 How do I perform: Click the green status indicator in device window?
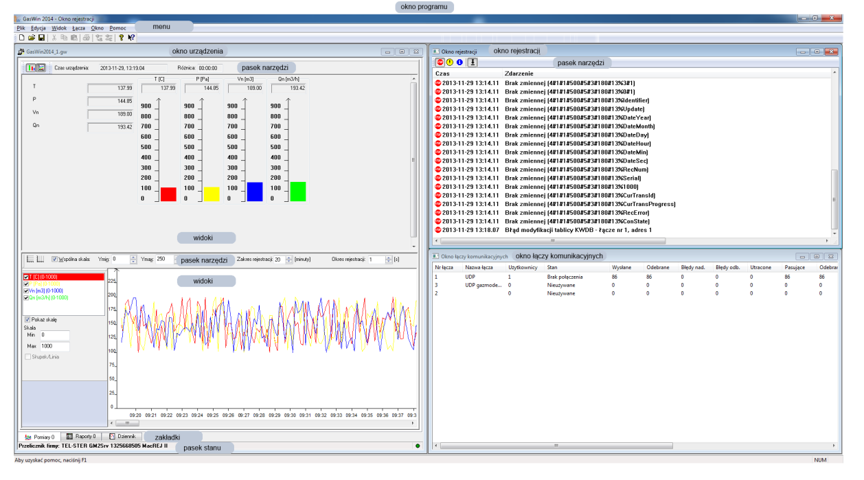click(417, 446)
